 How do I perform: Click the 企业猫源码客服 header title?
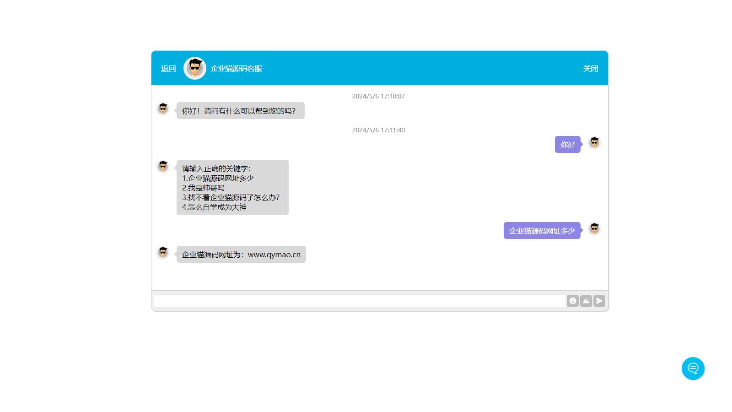(236, 69)
